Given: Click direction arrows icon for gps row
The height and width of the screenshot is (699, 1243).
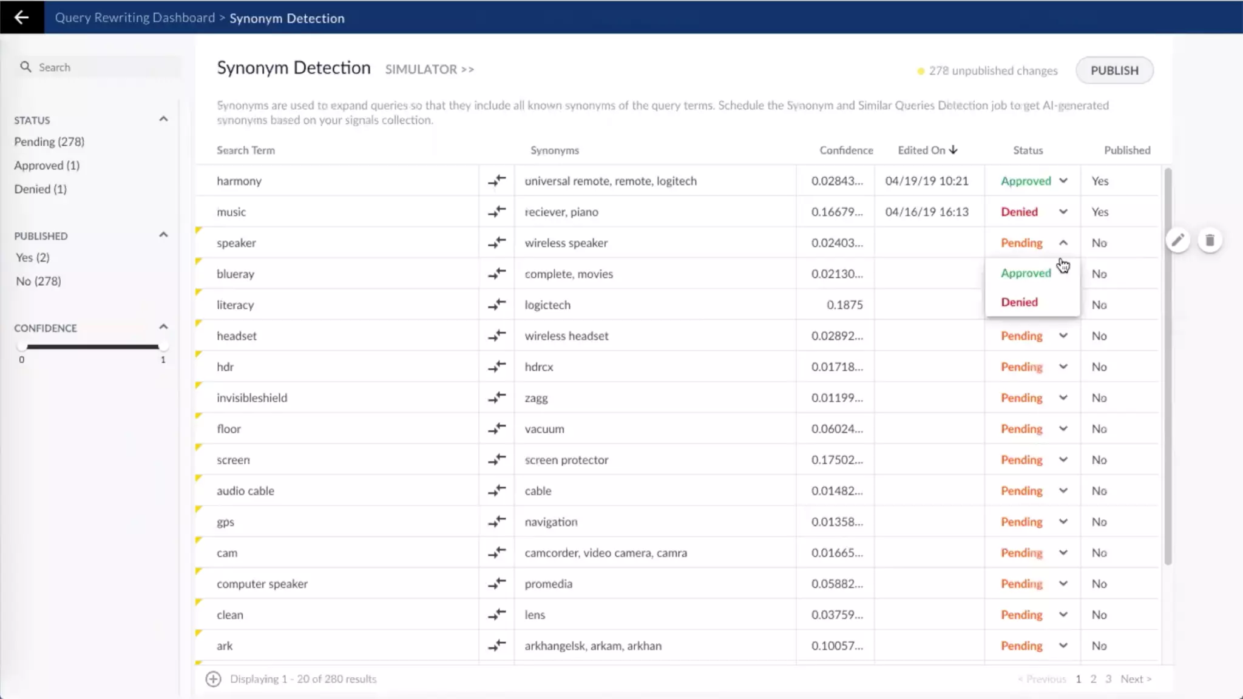Looking at the screenshot, I should pyautogui.click(x=496, y=522).
